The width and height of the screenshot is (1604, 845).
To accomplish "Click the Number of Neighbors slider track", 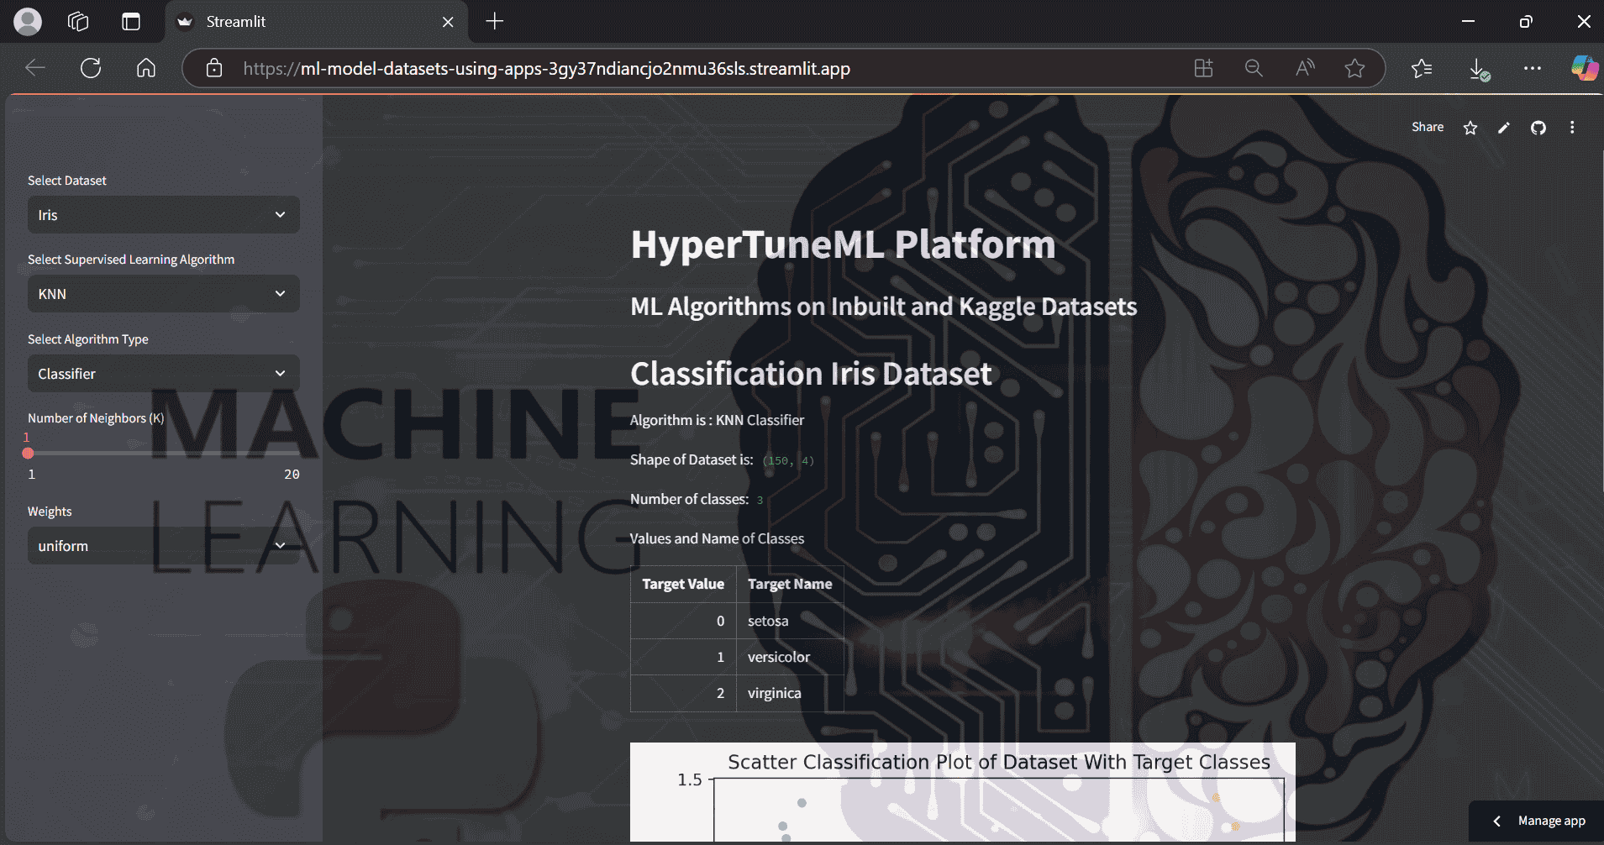I will pos(164,454).
